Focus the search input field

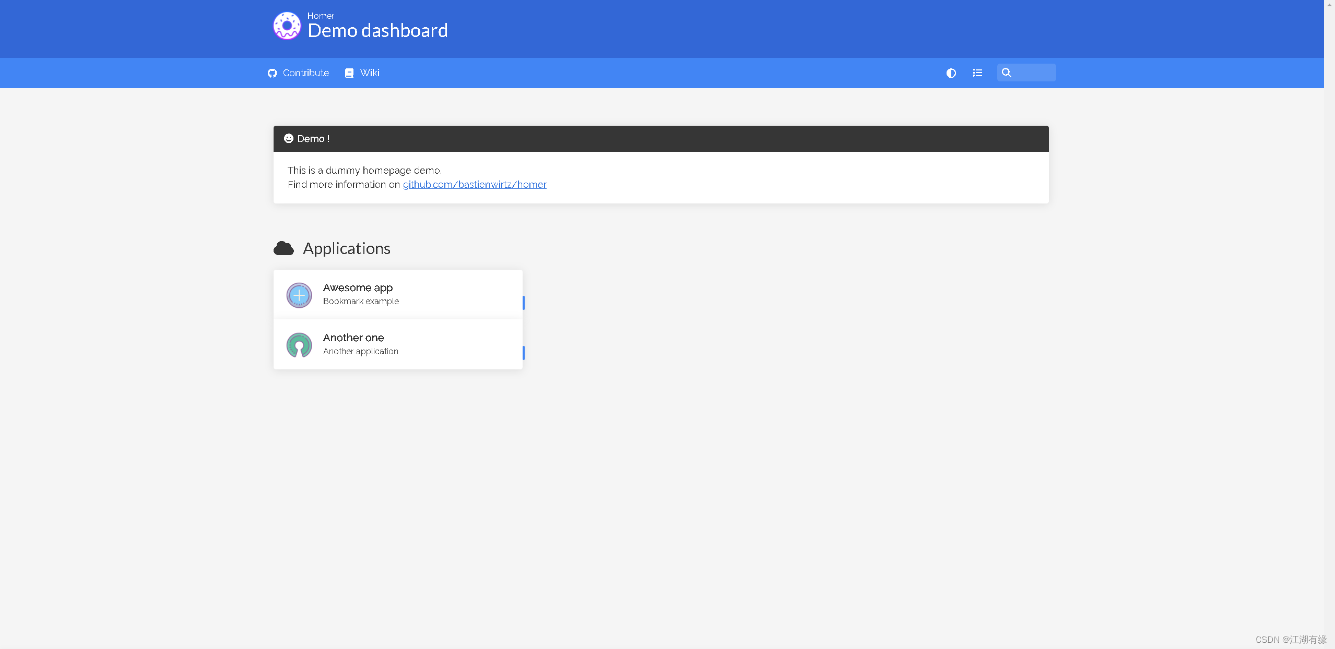click(1034, 73)
